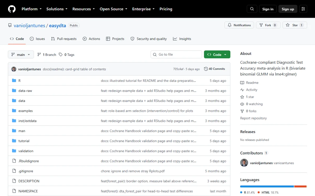
Task: Switch to the Code tab
Action: [x=17, y=39]
